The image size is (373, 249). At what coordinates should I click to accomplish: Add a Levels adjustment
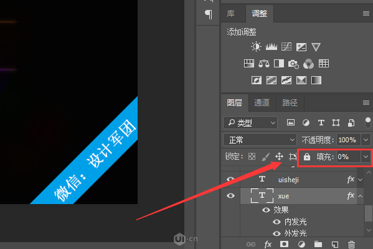(271, 47)
